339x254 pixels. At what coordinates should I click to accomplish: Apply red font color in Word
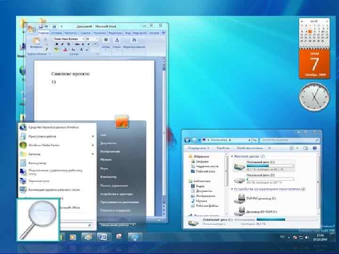tap(65, 50)
